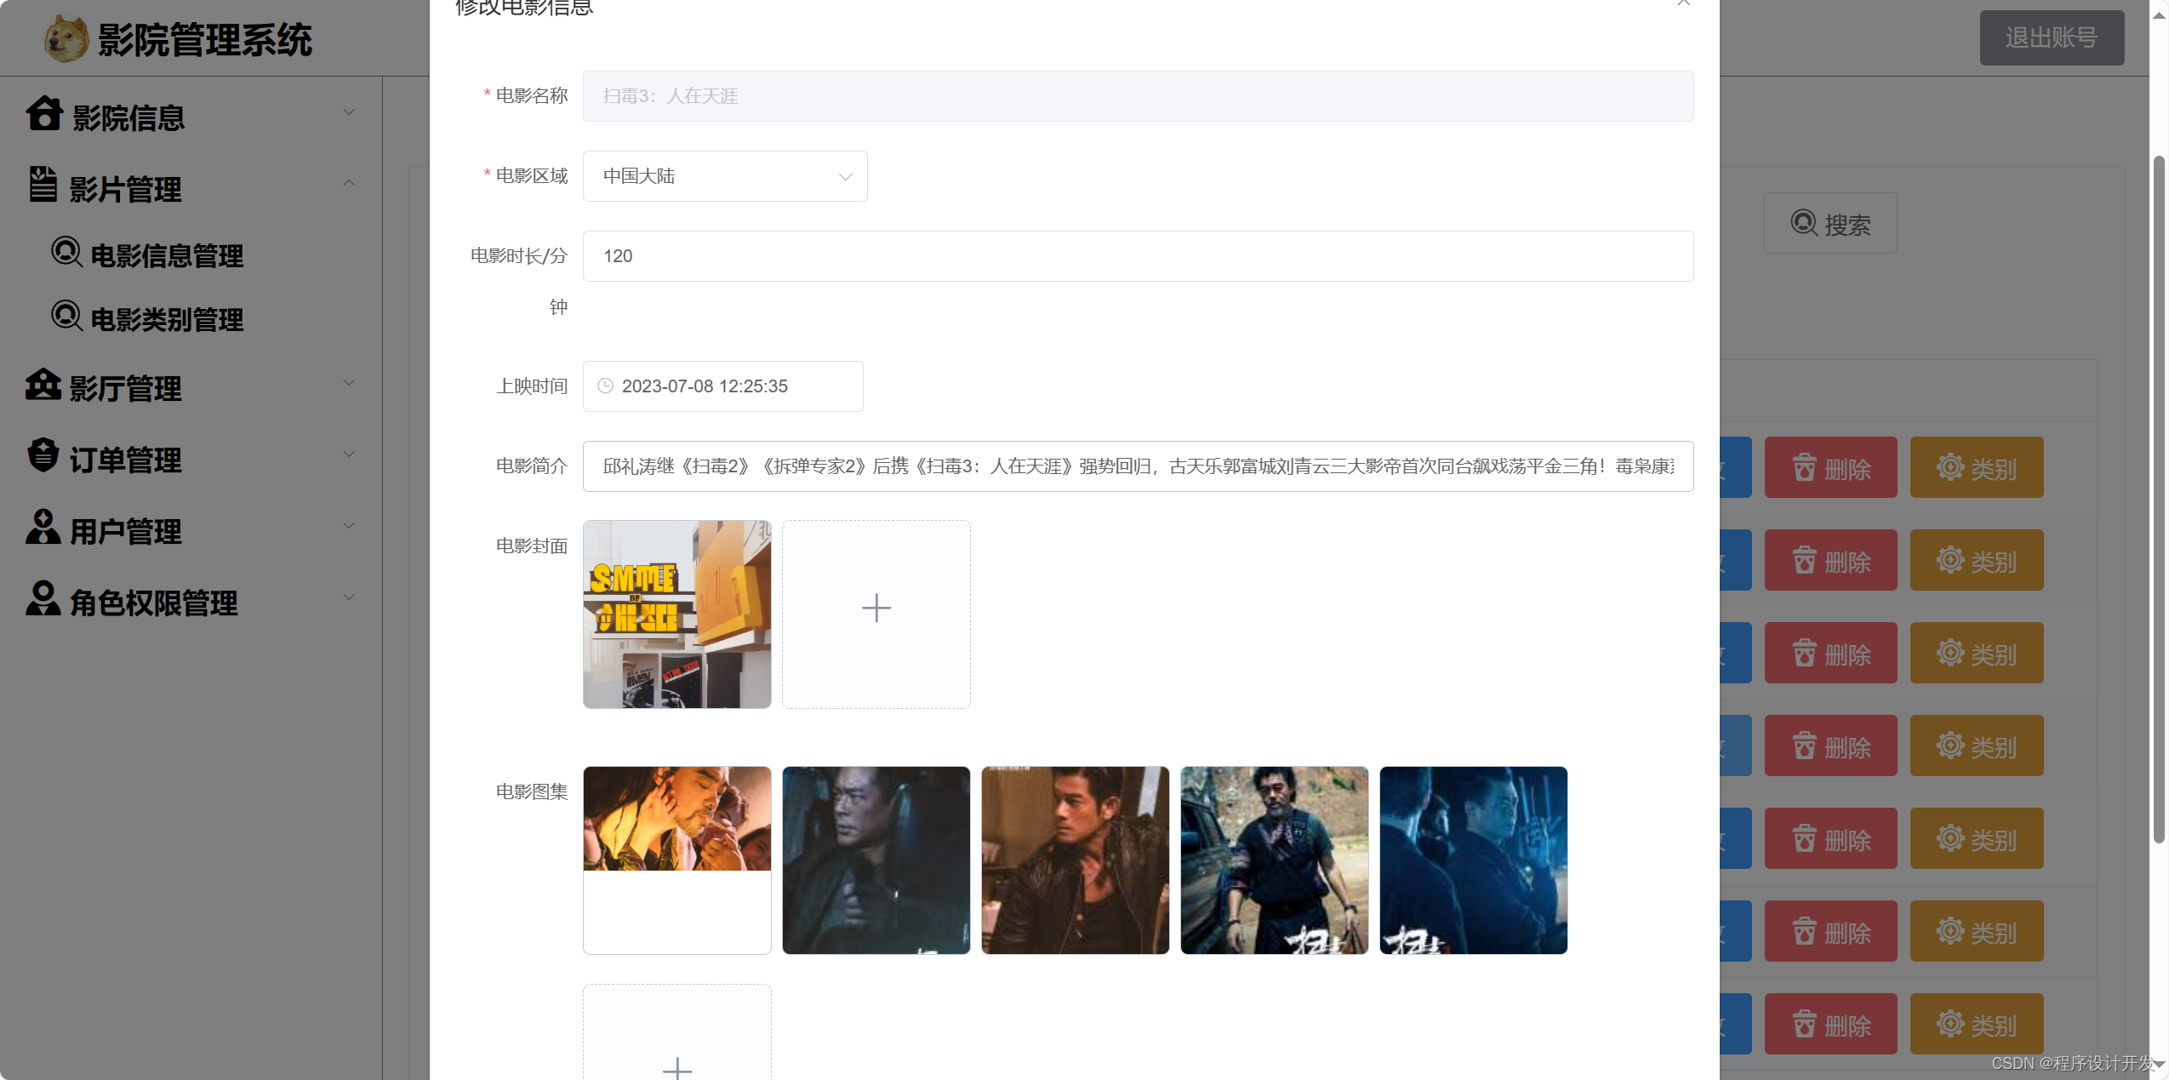
Task: Click the last row 删除 button
Action: [x=1830, y=1024]
